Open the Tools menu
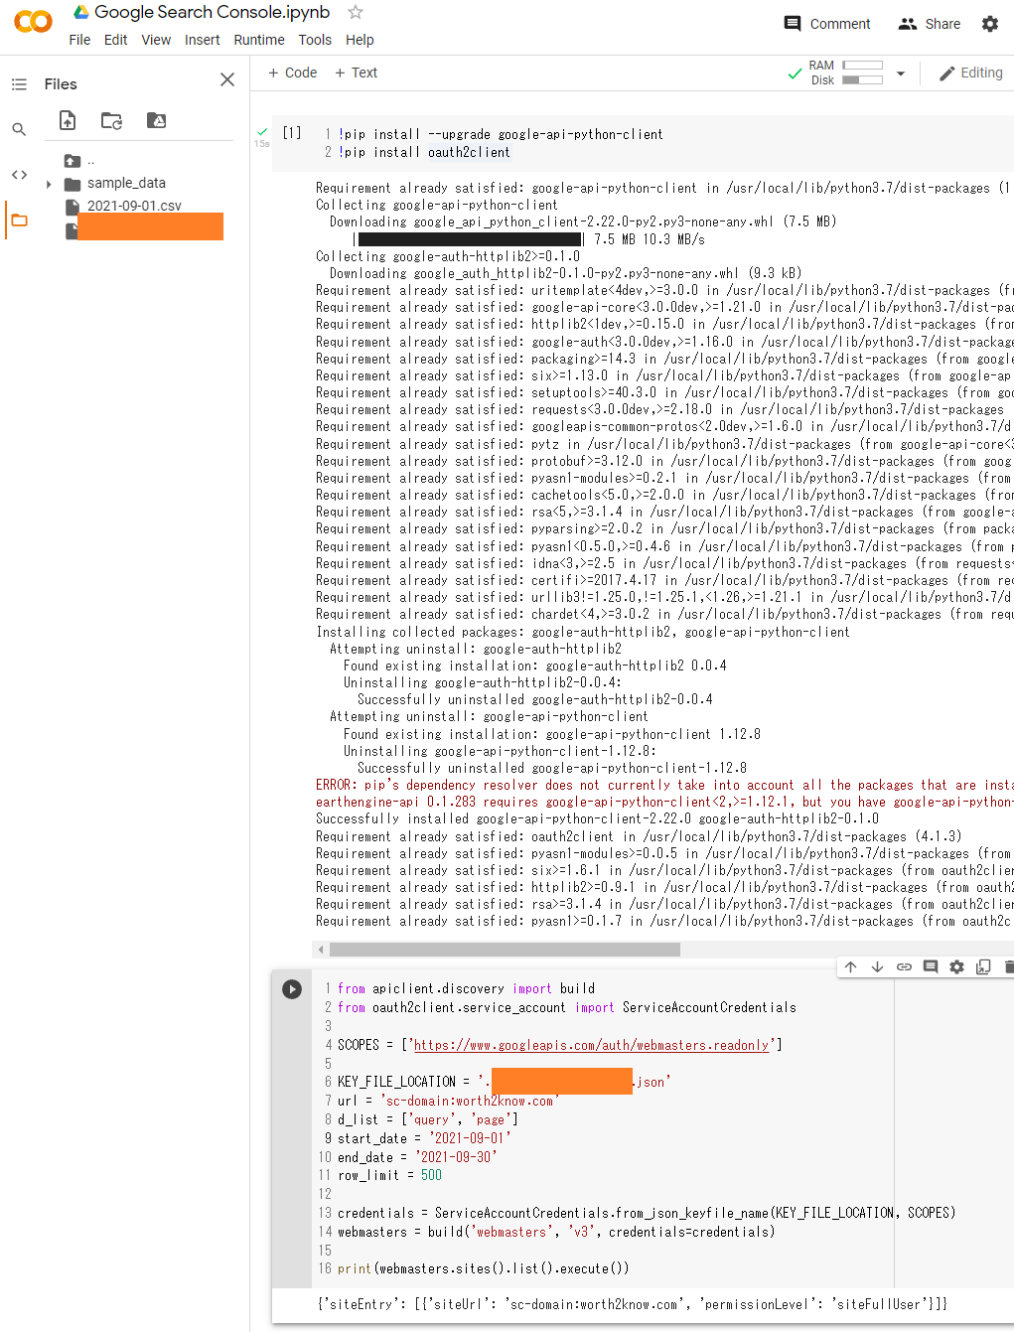 click(x=315, y=40)
